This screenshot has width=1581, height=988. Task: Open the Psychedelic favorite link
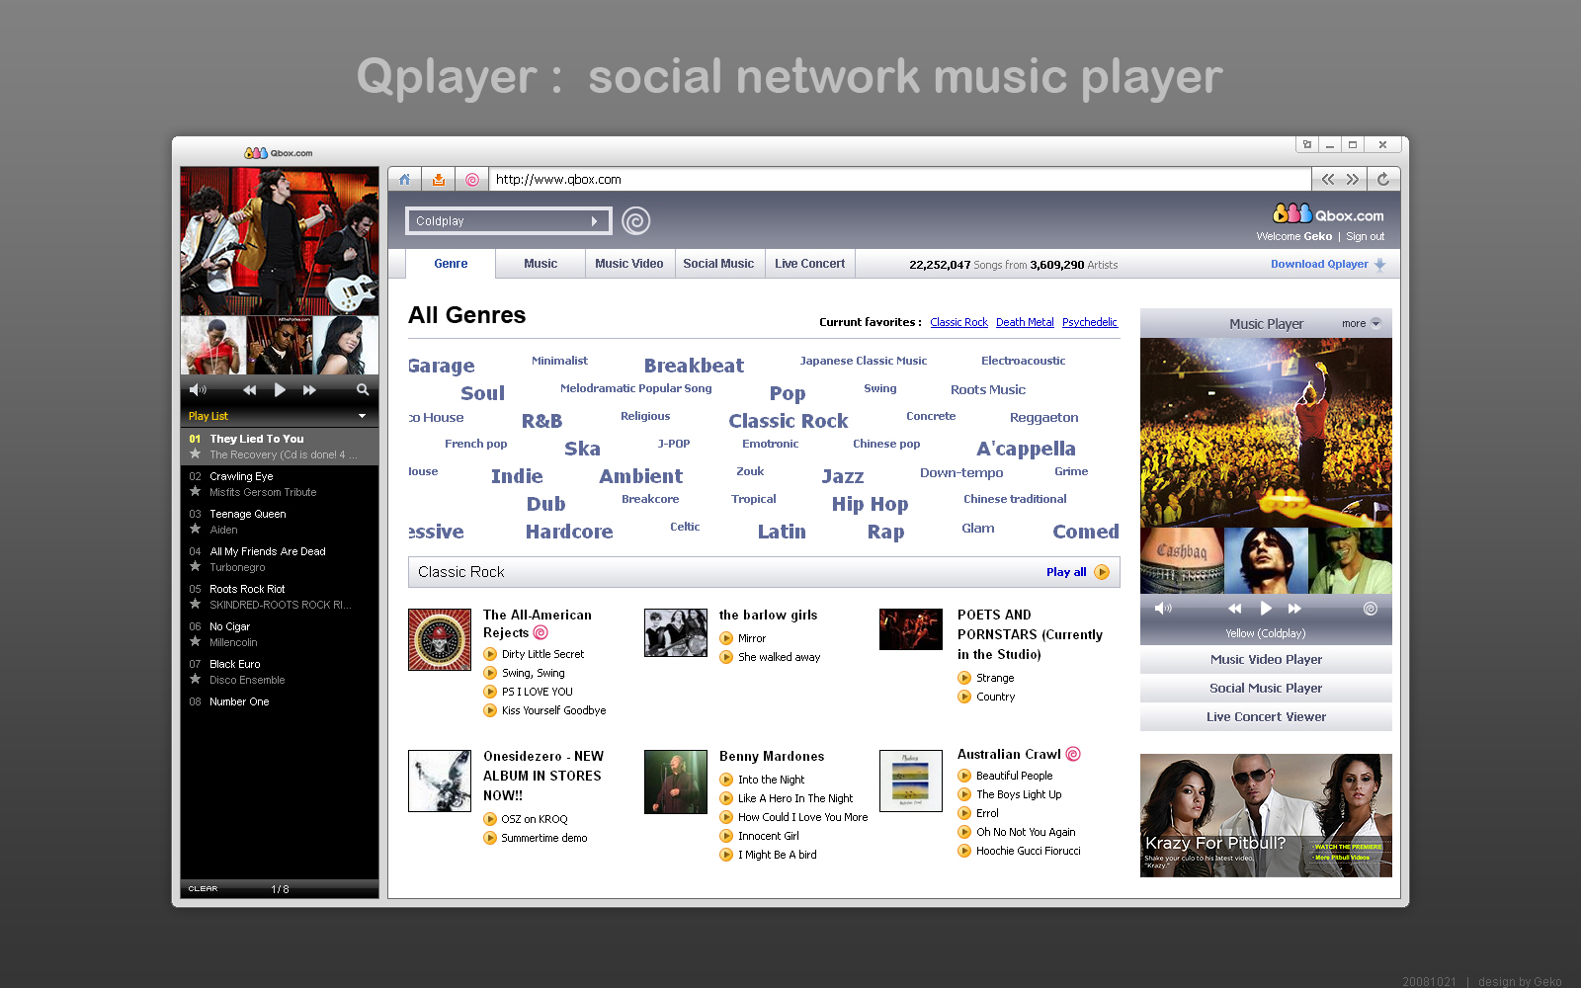[1090, 322]
